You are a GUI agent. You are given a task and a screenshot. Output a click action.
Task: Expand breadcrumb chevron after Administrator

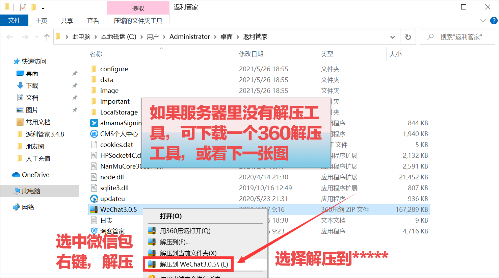click(x=215, y=37)
